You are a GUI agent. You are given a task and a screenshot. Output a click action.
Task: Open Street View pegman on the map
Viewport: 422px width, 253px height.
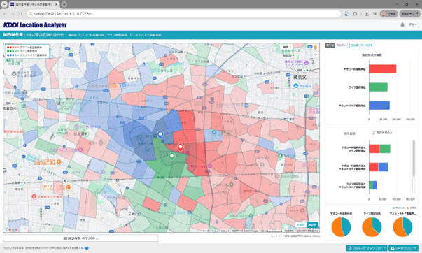click(316, 47)
